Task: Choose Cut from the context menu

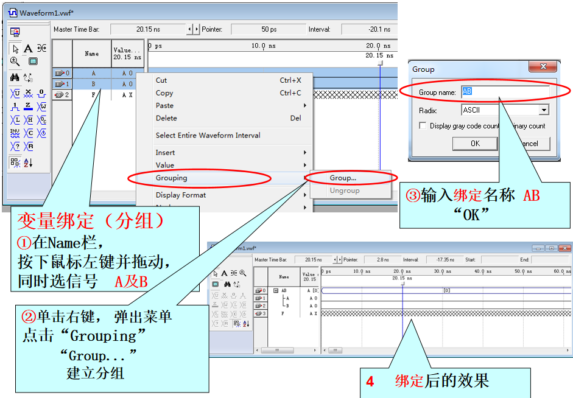Action: click(x=233, y=80)
